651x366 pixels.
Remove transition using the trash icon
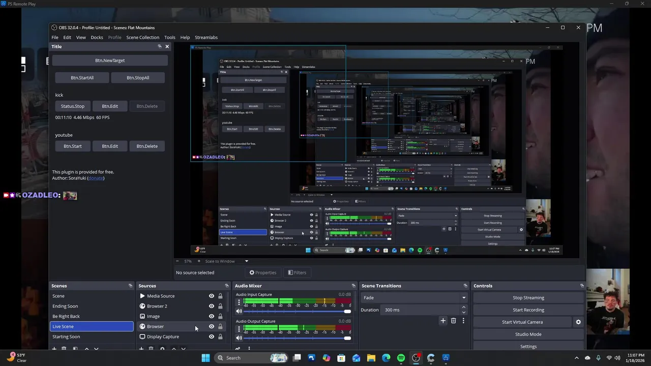(x=454, y=321)
